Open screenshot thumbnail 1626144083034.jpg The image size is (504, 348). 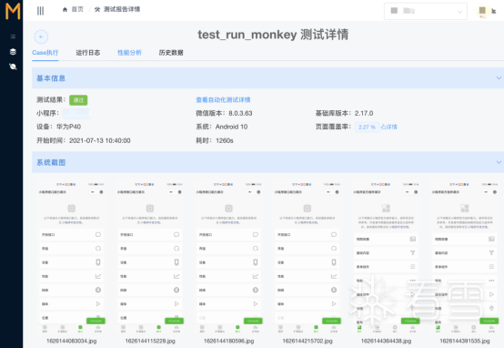click(72, 257)
